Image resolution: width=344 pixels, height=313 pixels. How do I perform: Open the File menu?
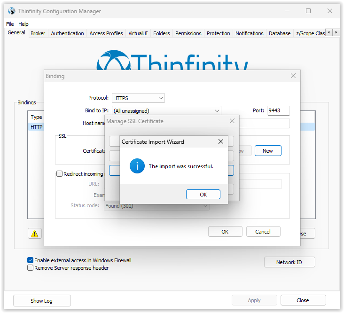point(10,24)
